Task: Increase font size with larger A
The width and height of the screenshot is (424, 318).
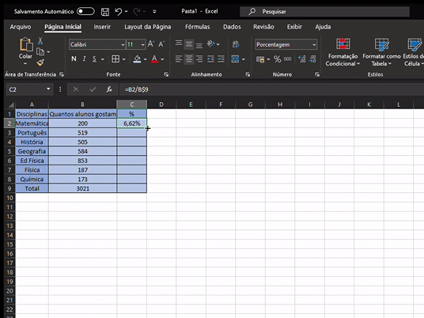Action: pyautogui.click(x=151, y=44)
